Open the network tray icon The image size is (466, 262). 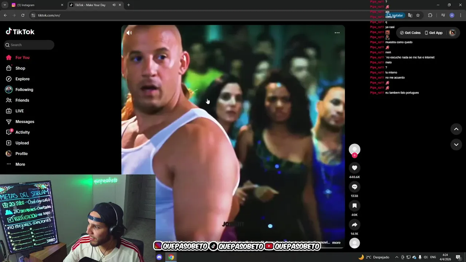[408, 257]
